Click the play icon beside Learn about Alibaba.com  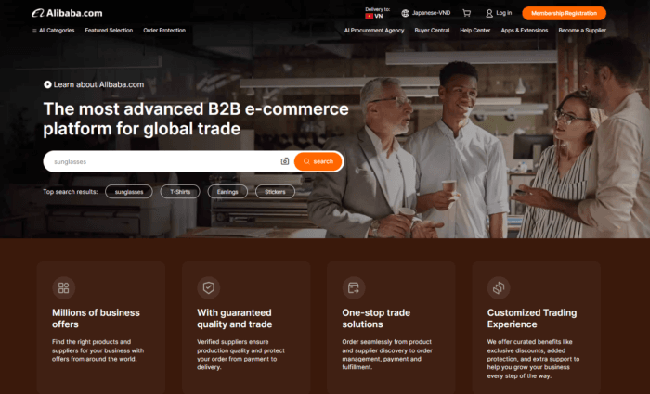(47, 84)
